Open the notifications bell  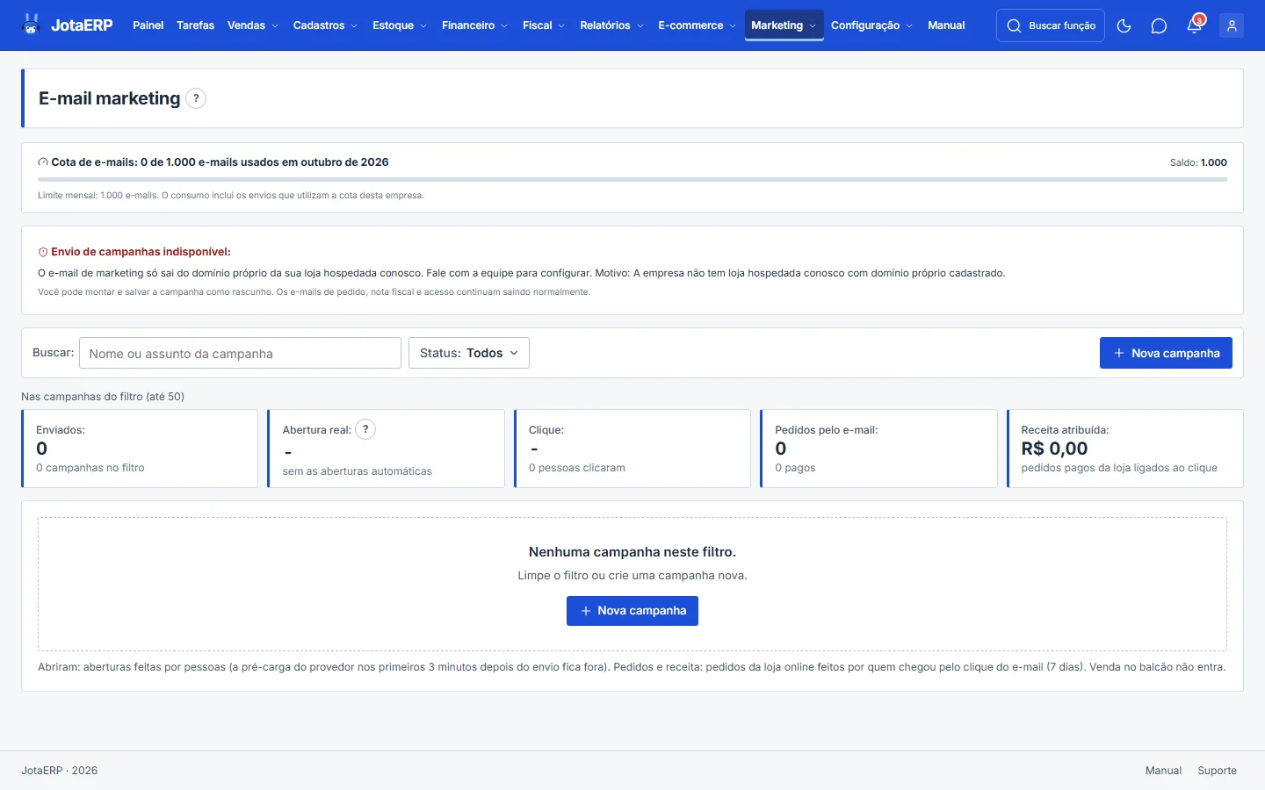pos(1194,25)
